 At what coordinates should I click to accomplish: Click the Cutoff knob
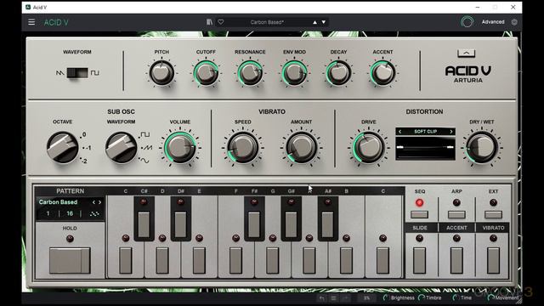click(x=206, y=73)
